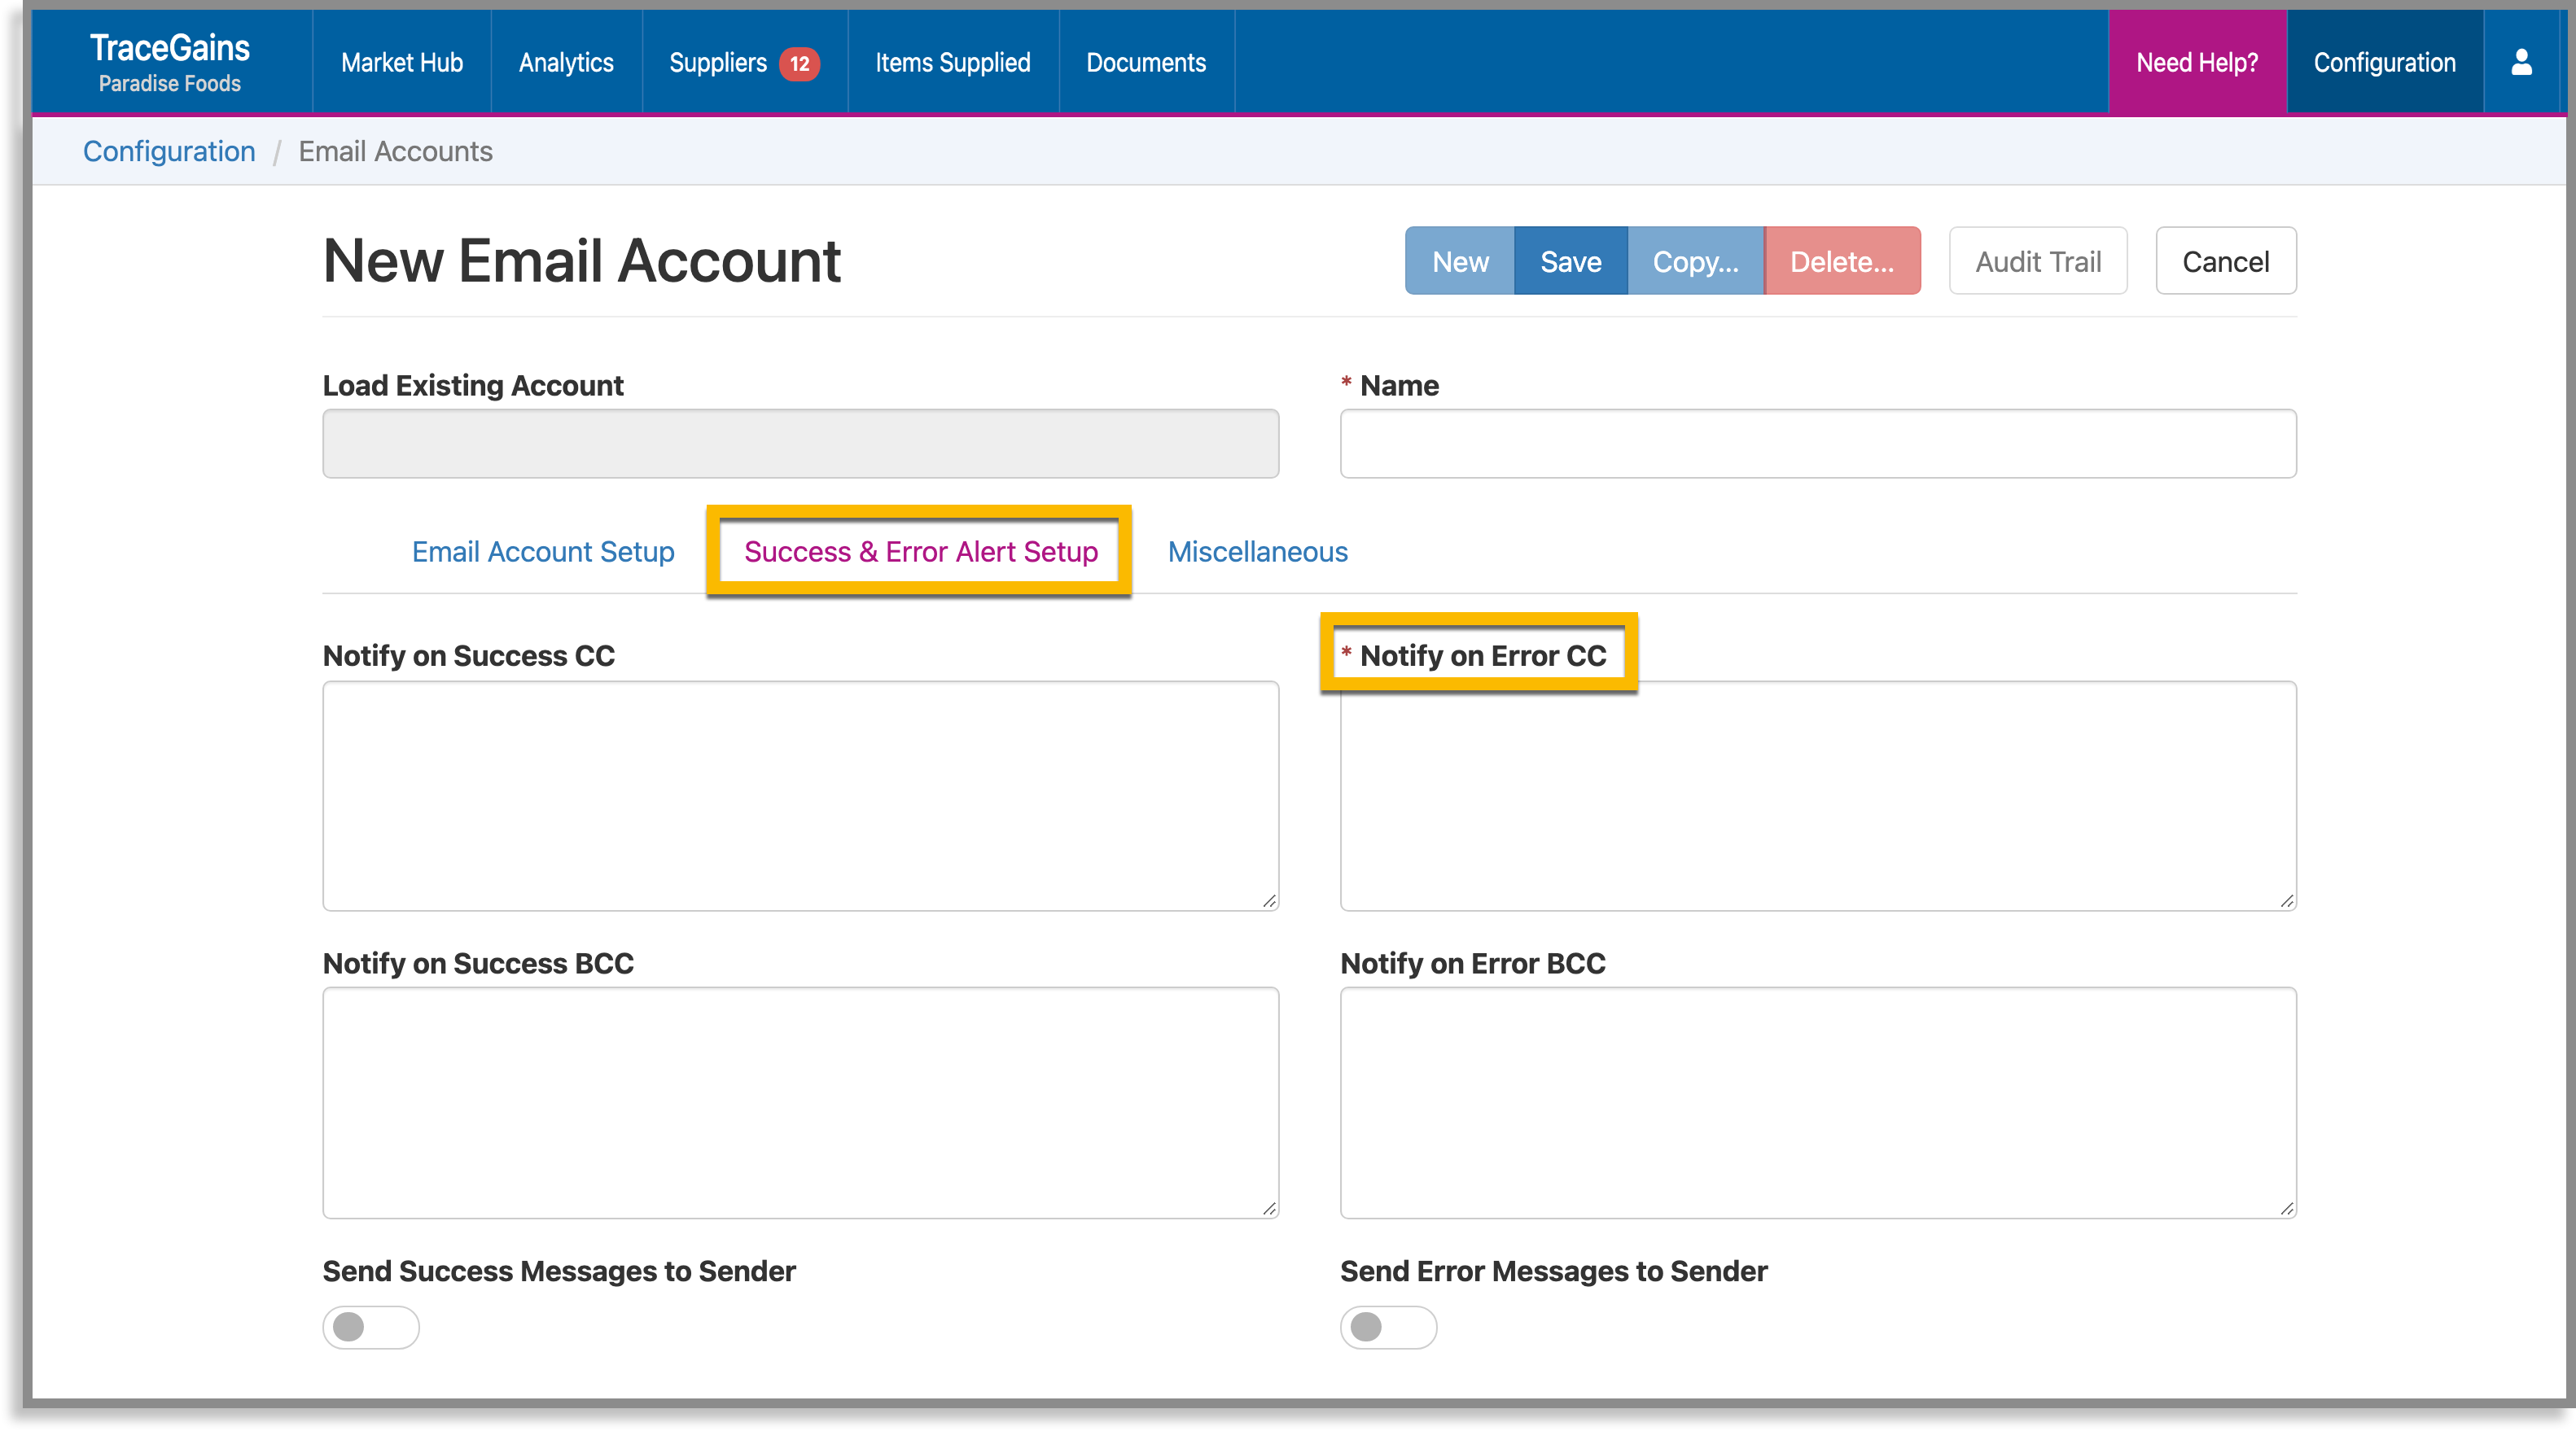Screen dimensions: 2576x1431
Task: Open the Documents section
Action: pos(1146,62)
